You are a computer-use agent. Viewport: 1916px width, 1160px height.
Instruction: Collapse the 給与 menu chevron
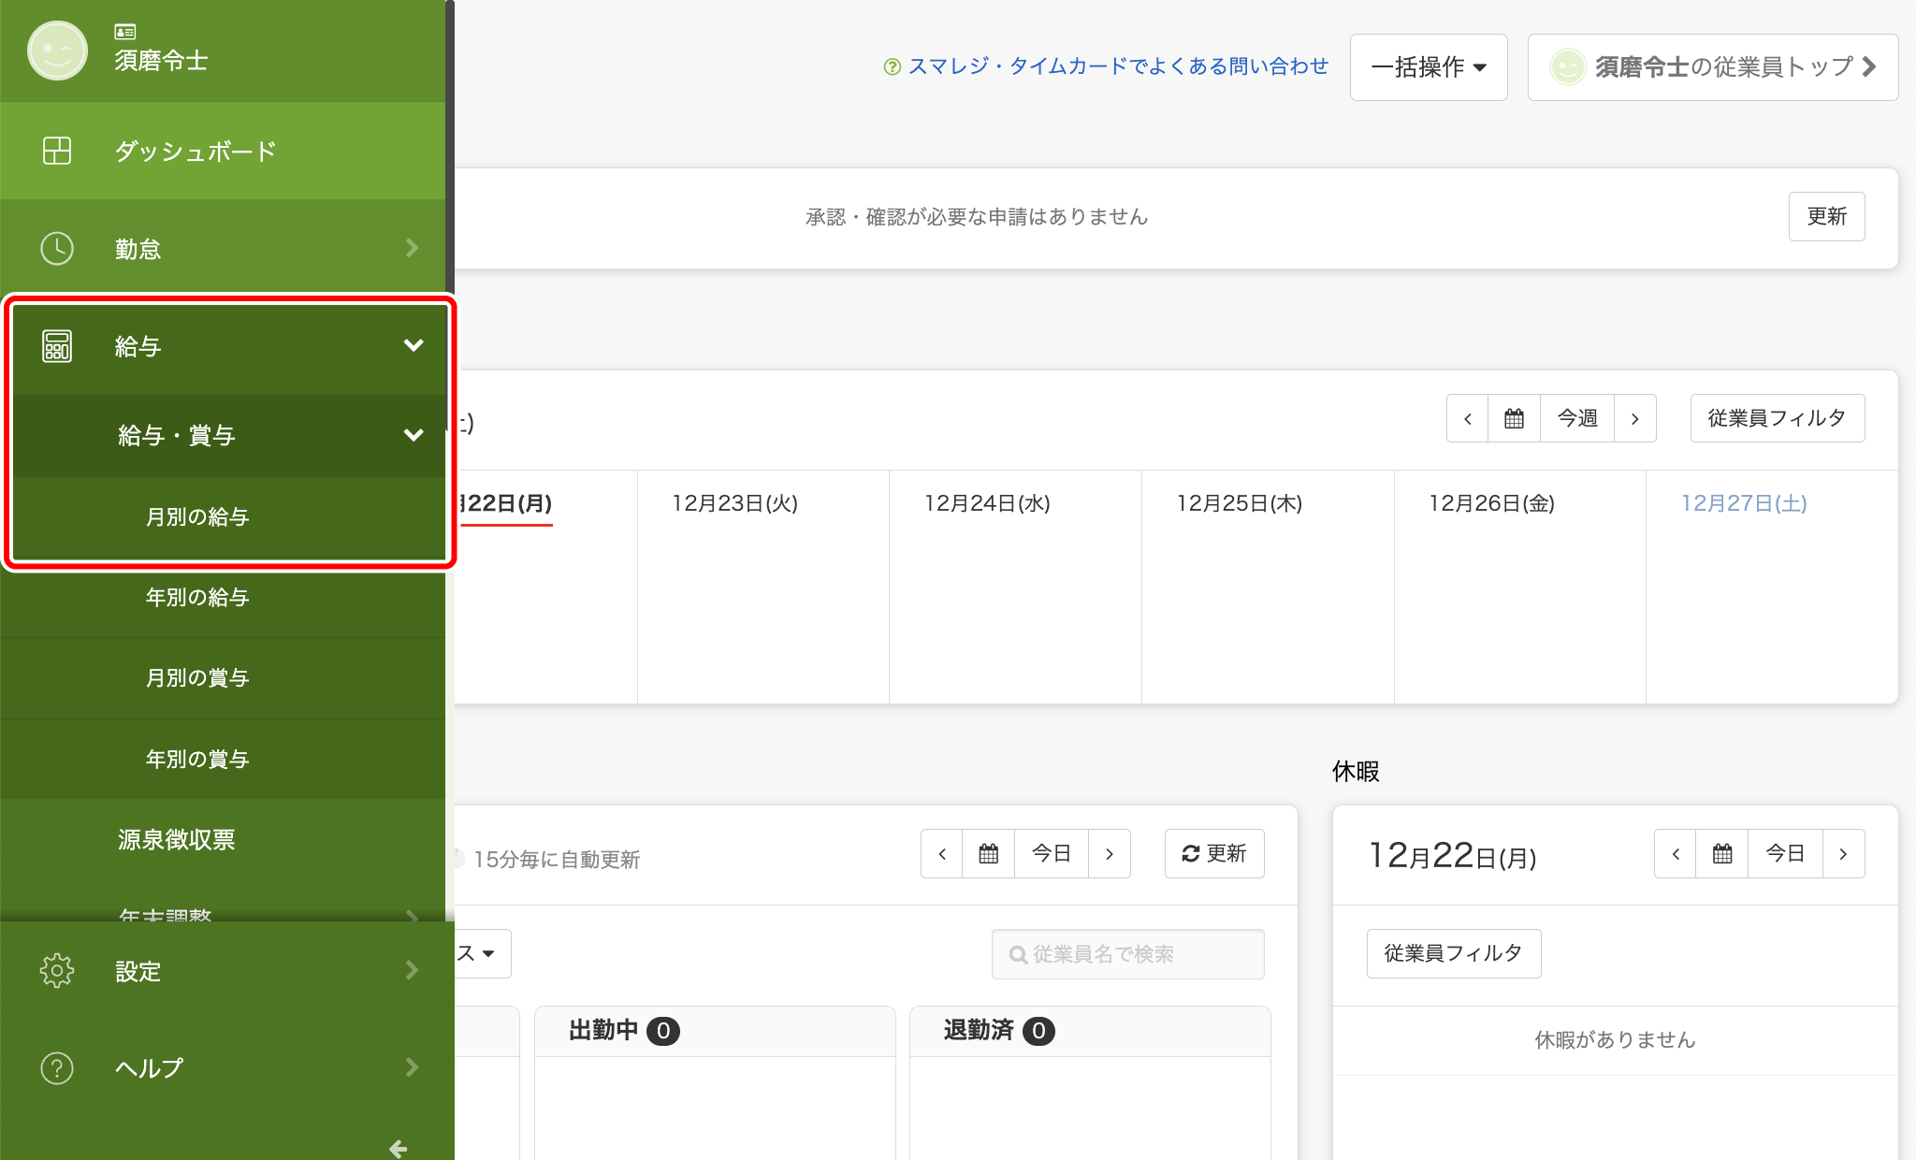click(414, 346)
